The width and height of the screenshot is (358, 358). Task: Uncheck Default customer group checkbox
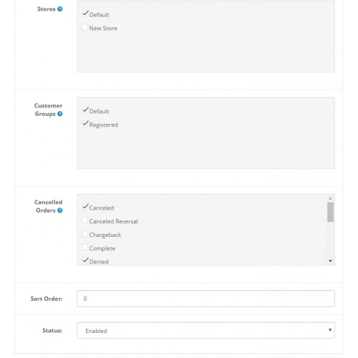click(84, 110)
